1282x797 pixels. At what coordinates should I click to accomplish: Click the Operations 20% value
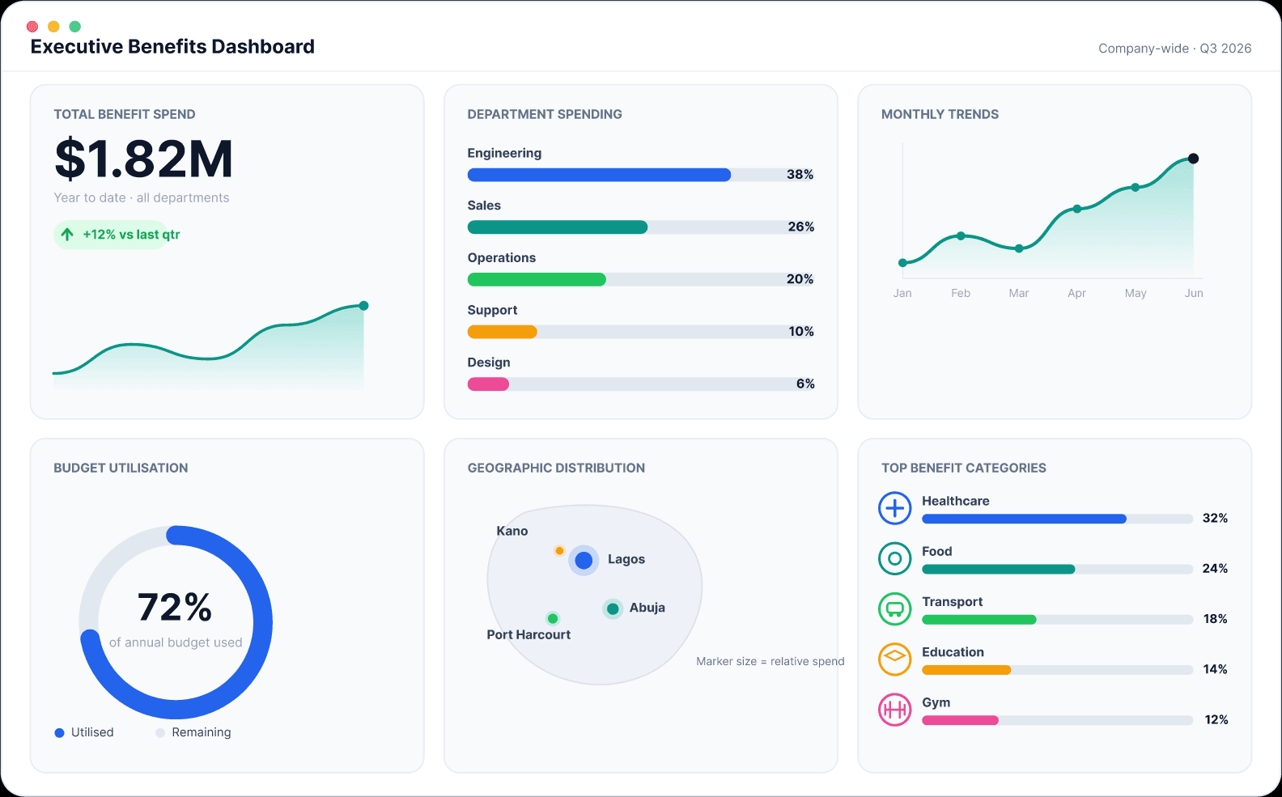point(800,279)
